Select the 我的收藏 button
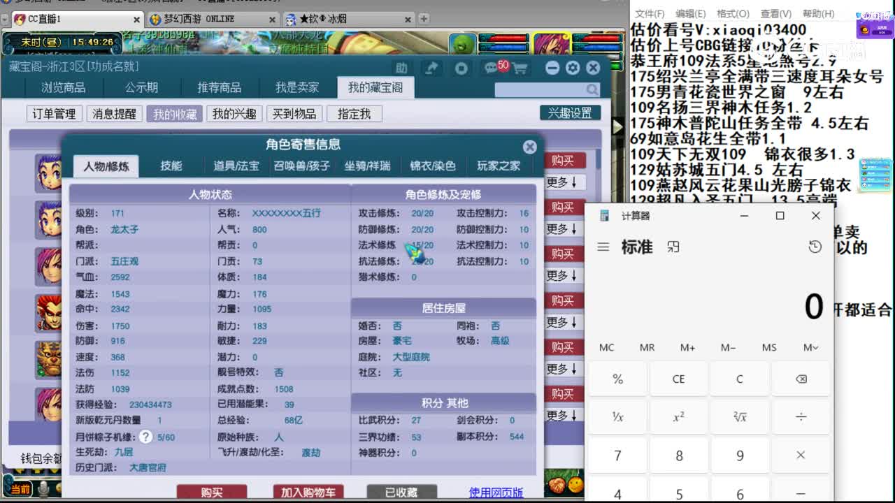 point(174,113)
